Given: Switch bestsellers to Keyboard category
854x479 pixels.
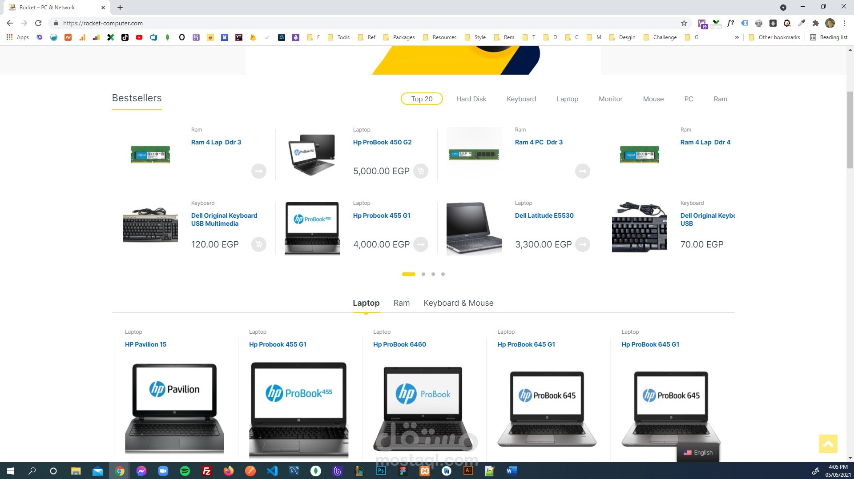Looking at the screenshot, I should pyautogui.click(x=521, y=99).
